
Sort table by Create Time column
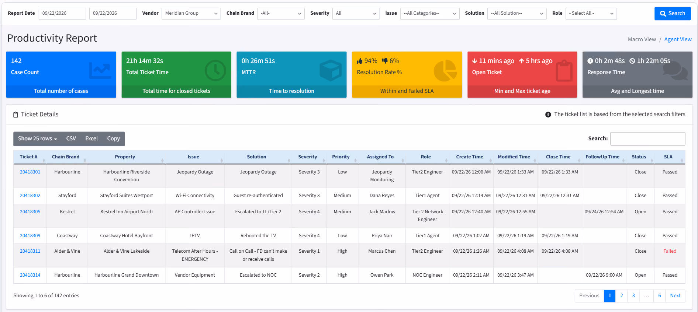pyautogui.click(x=471, y=157)
